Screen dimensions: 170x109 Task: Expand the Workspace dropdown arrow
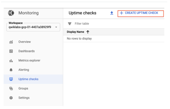pos(56,27)
